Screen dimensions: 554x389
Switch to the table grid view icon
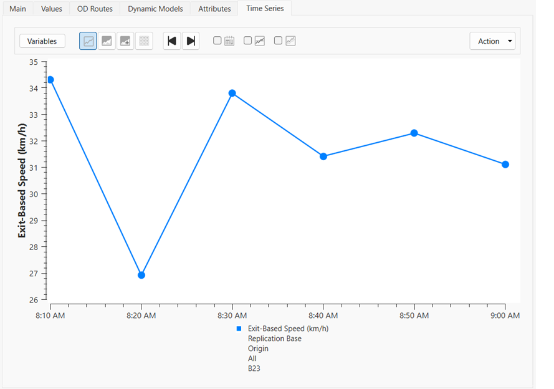[144, 41]
